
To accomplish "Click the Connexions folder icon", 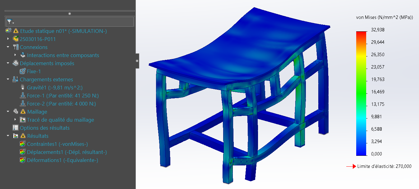I will [x=16, y=47].
